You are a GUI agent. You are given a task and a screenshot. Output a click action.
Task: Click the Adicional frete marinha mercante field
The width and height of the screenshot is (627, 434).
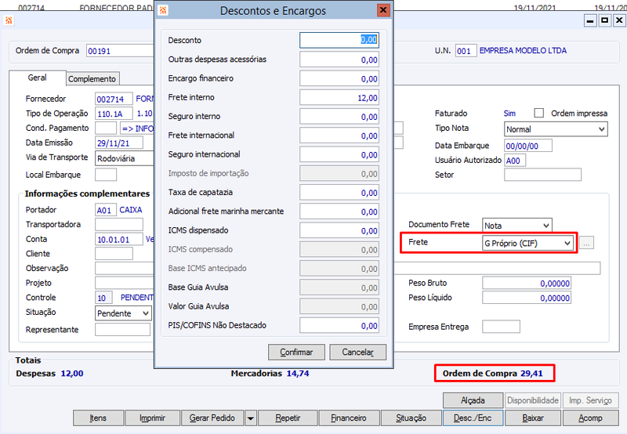pos(339,212)
